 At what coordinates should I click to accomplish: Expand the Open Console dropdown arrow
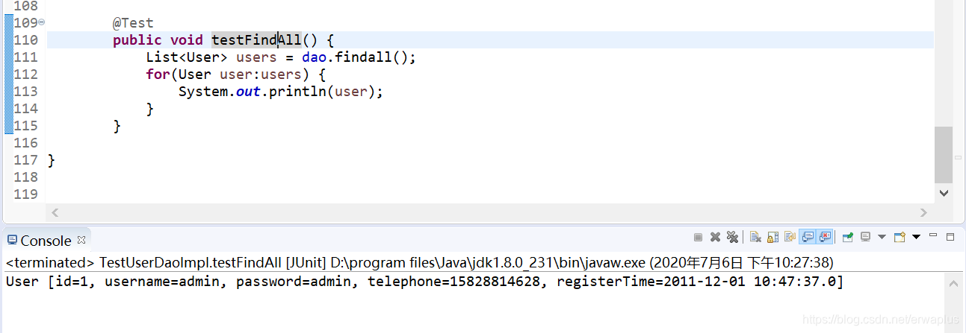coord(916,237)
